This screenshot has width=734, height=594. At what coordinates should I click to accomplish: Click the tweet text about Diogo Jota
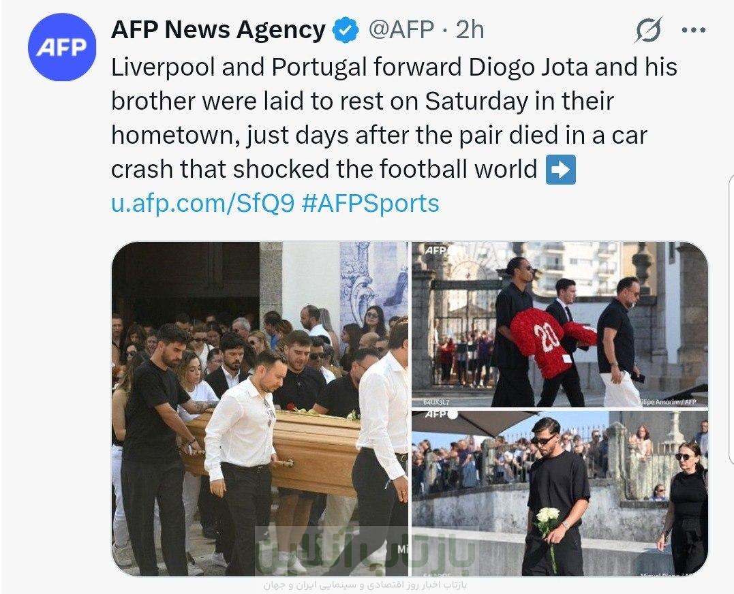[x=394, y=118]
